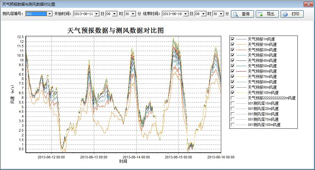The image size is (315, 170).
Task: Open the end hour 09 dropdown
Action: (204, 14)
